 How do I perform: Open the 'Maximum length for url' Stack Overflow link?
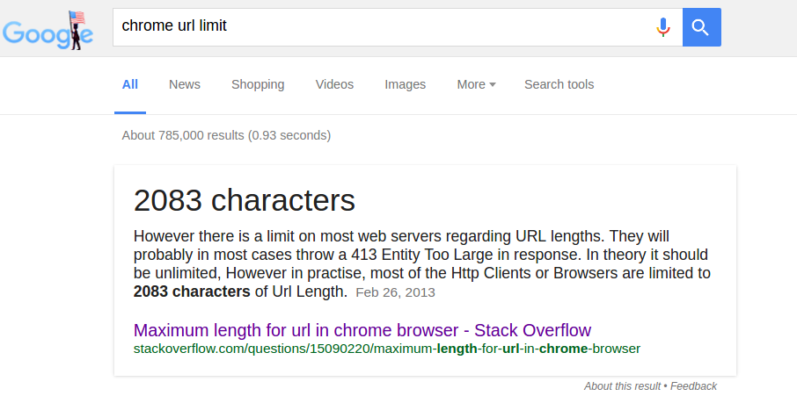click(x=362, y=330)
